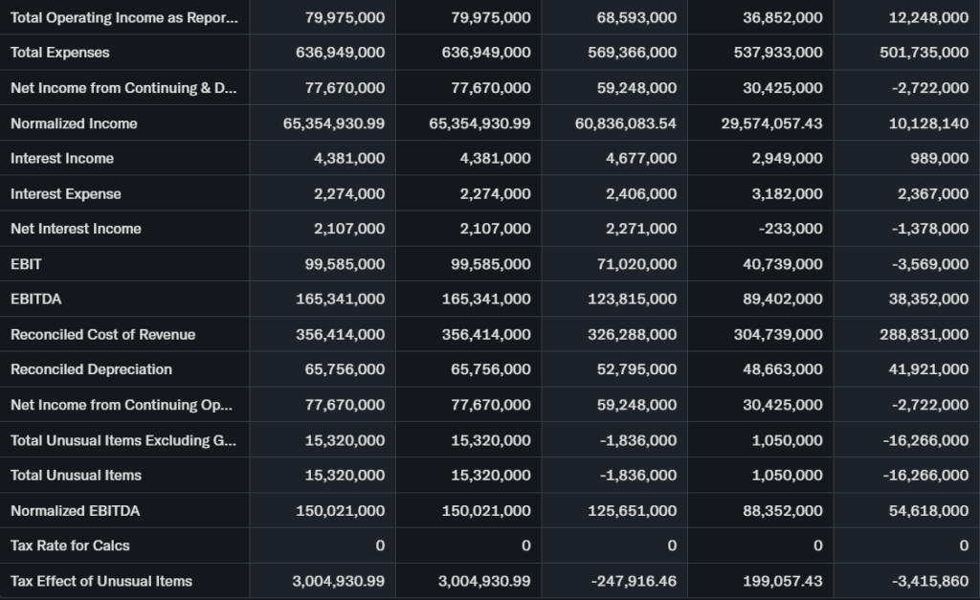Image resolution: width=980 pixels, height=600 pixels.
Task: Select the Tax Rate for Calcs label
Action: (x=70, y=545)
